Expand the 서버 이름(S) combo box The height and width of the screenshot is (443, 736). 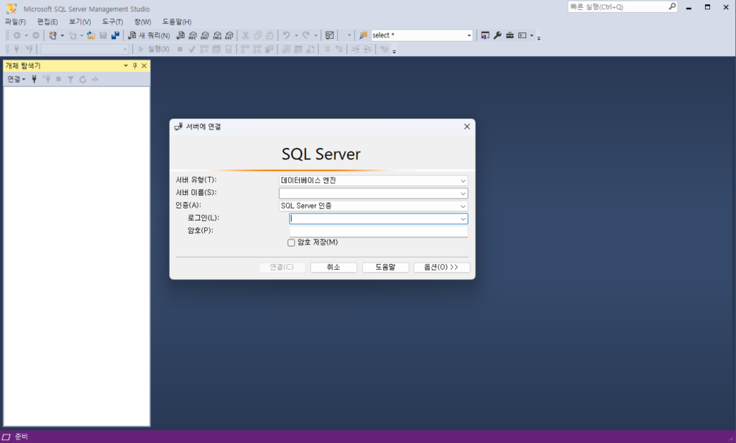(463, 193)
